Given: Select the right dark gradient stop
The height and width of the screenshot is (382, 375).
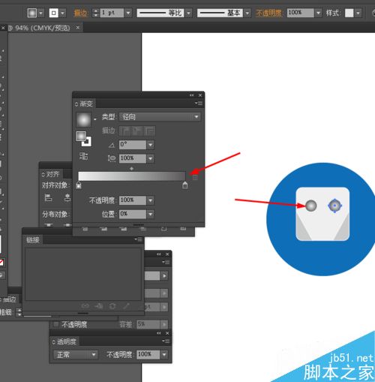Looking at the screenshot, I should [185, 185].
